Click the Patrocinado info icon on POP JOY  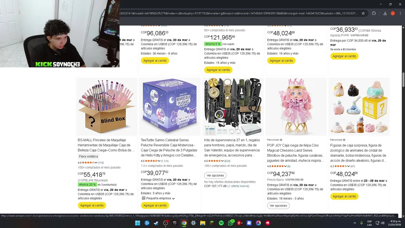[281, 140]
